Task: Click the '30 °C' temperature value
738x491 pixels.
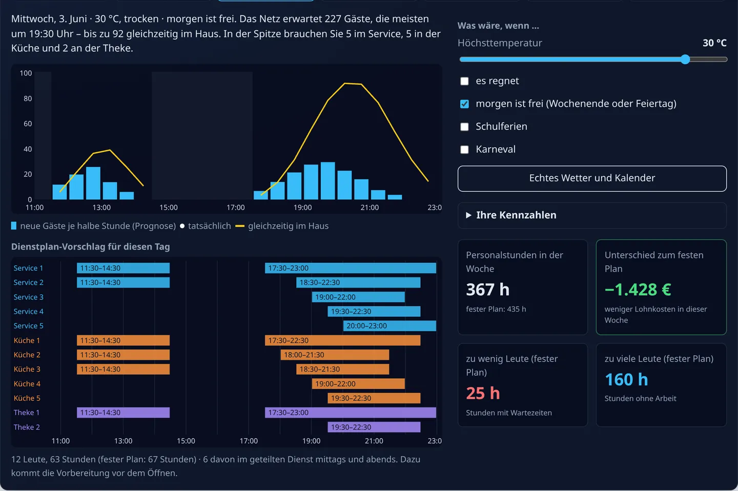Action: coord(714,43)
